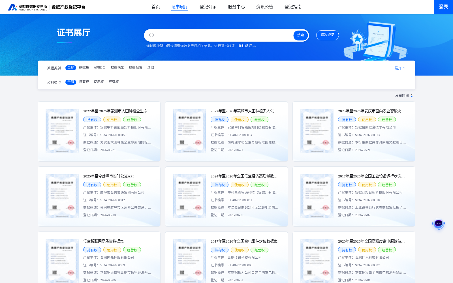Screen dimensions: 453x283
Task: Click text 产权主体: 安徽易刚信息技术有限公司
Action: click(367, 127)
